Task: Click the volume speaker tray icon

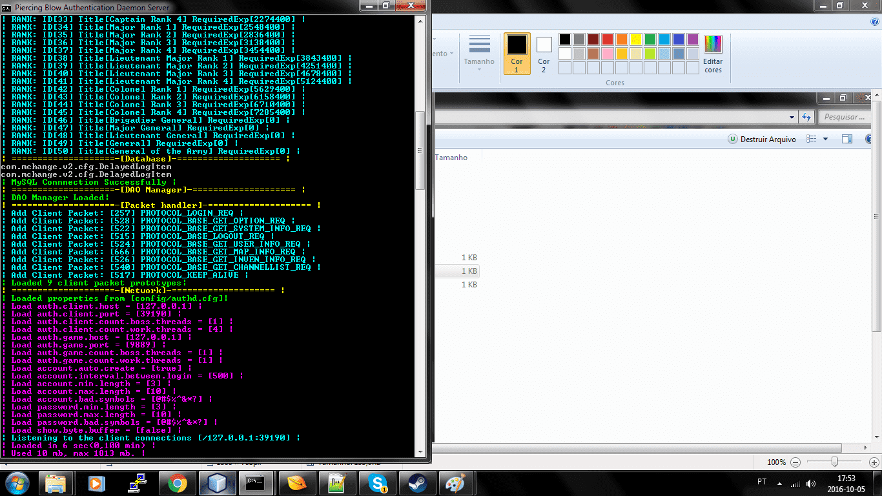Action: pos(810,482)
